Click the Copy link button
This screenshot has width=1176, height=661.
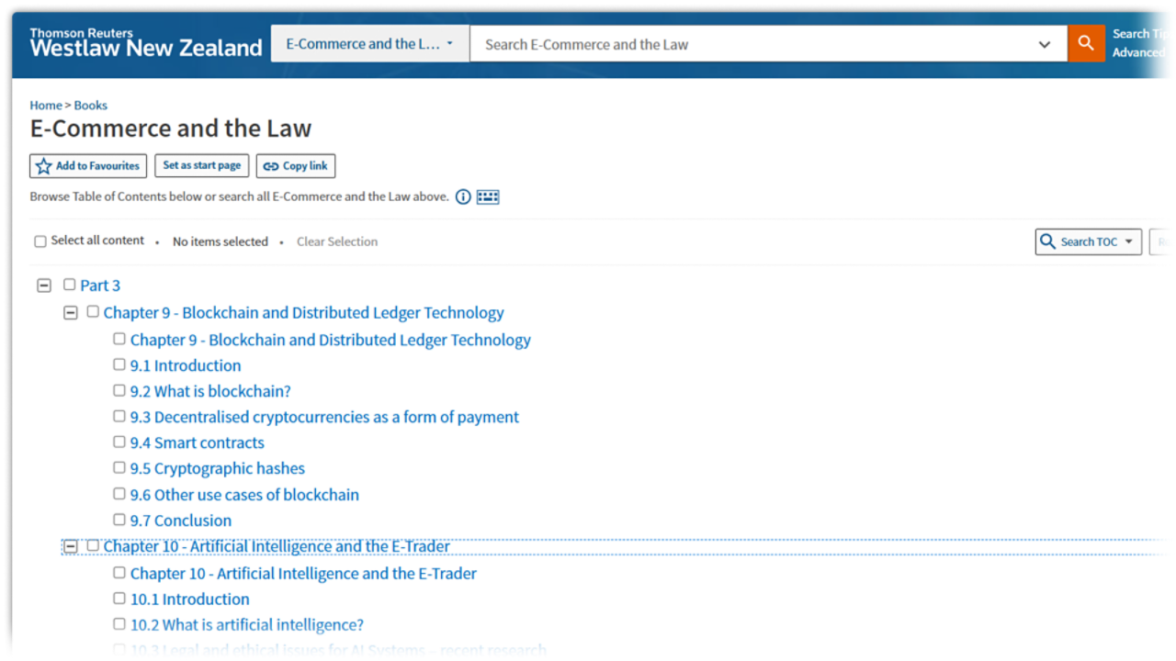295,166
